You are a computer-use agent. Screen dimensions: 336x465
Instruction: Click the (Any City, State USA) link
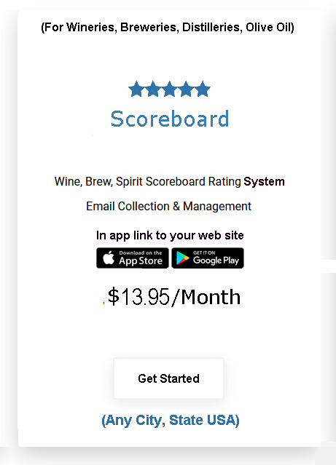click(171, 421)
